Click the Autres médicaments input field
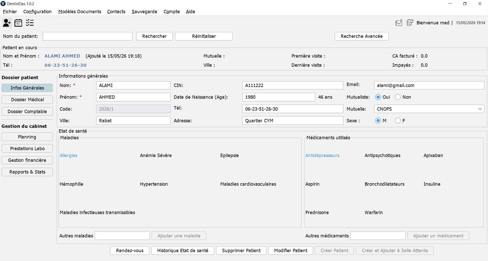 tap(378, 236)
